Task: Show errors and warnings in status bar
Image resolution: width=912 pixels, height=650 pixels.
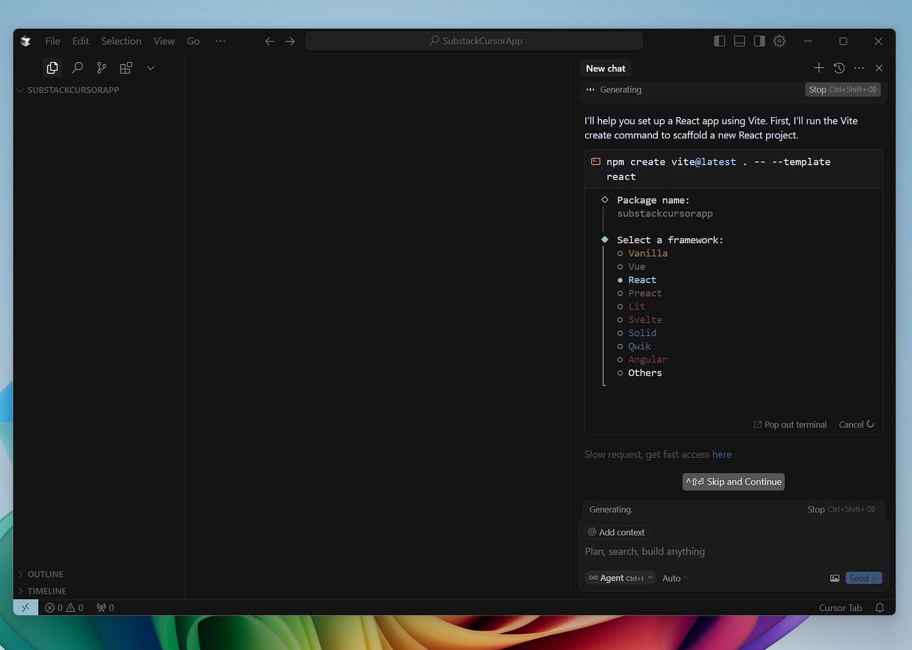Action: coord(64,607)
